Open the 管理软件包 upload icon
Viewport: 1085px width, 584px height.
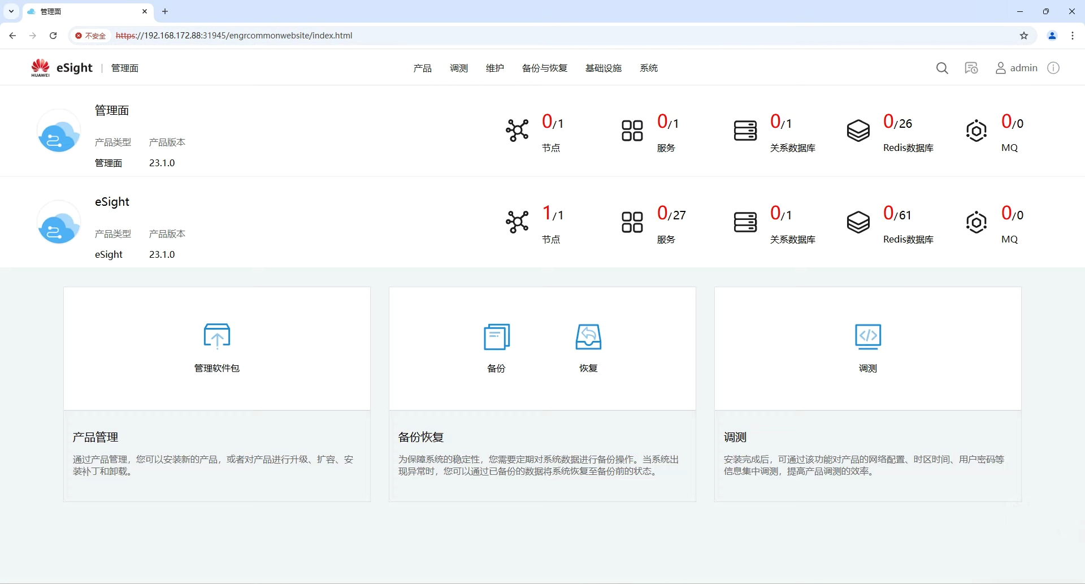coord(217,336)
